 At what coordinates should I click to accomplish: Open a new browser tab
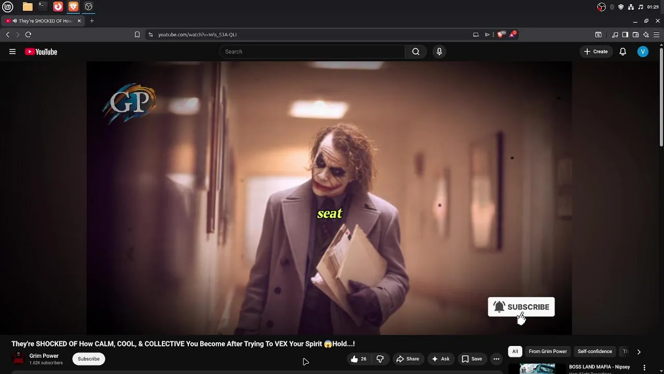click(92, 21)
